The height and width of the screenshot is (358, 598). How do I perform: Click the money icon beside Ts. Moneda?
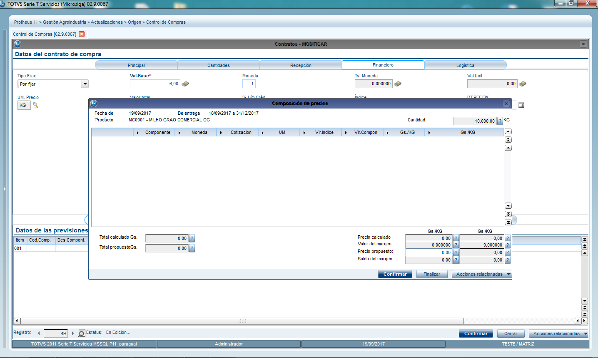398,84
